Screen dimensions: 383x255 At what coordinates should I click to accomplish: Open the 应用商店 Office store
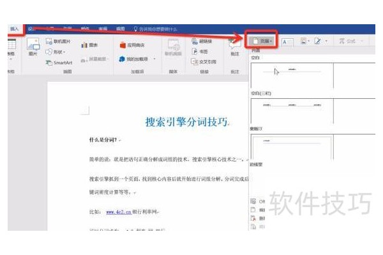[132, 45]
